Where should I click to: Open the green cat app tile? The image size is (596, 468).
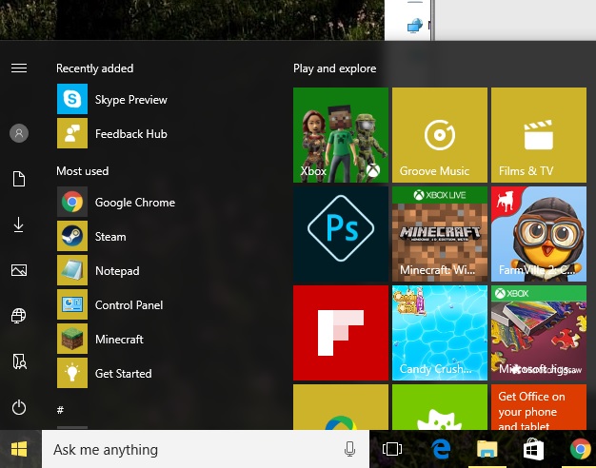tap(440, 407)
